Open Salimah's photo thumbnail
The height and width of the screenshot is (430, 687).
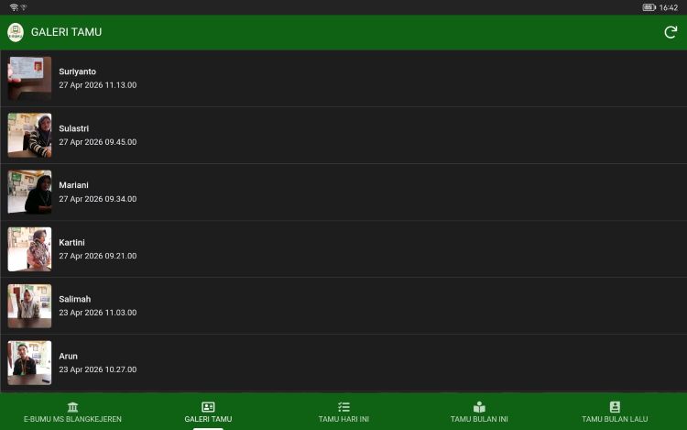(x=29, y=306)
